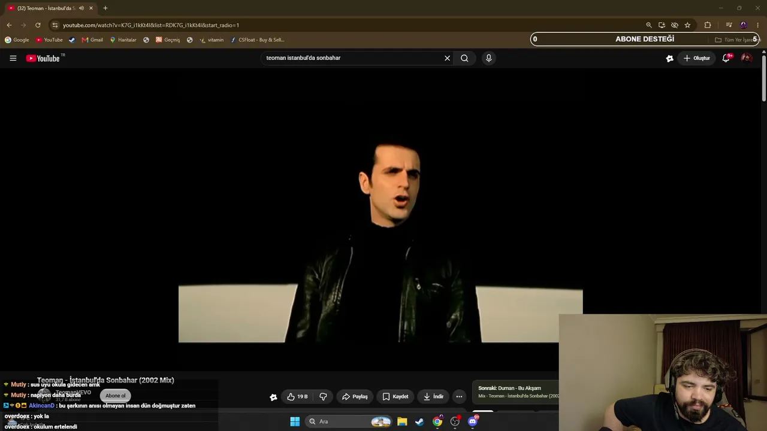Bookmark this page with the star icon

tap(687, 25)
